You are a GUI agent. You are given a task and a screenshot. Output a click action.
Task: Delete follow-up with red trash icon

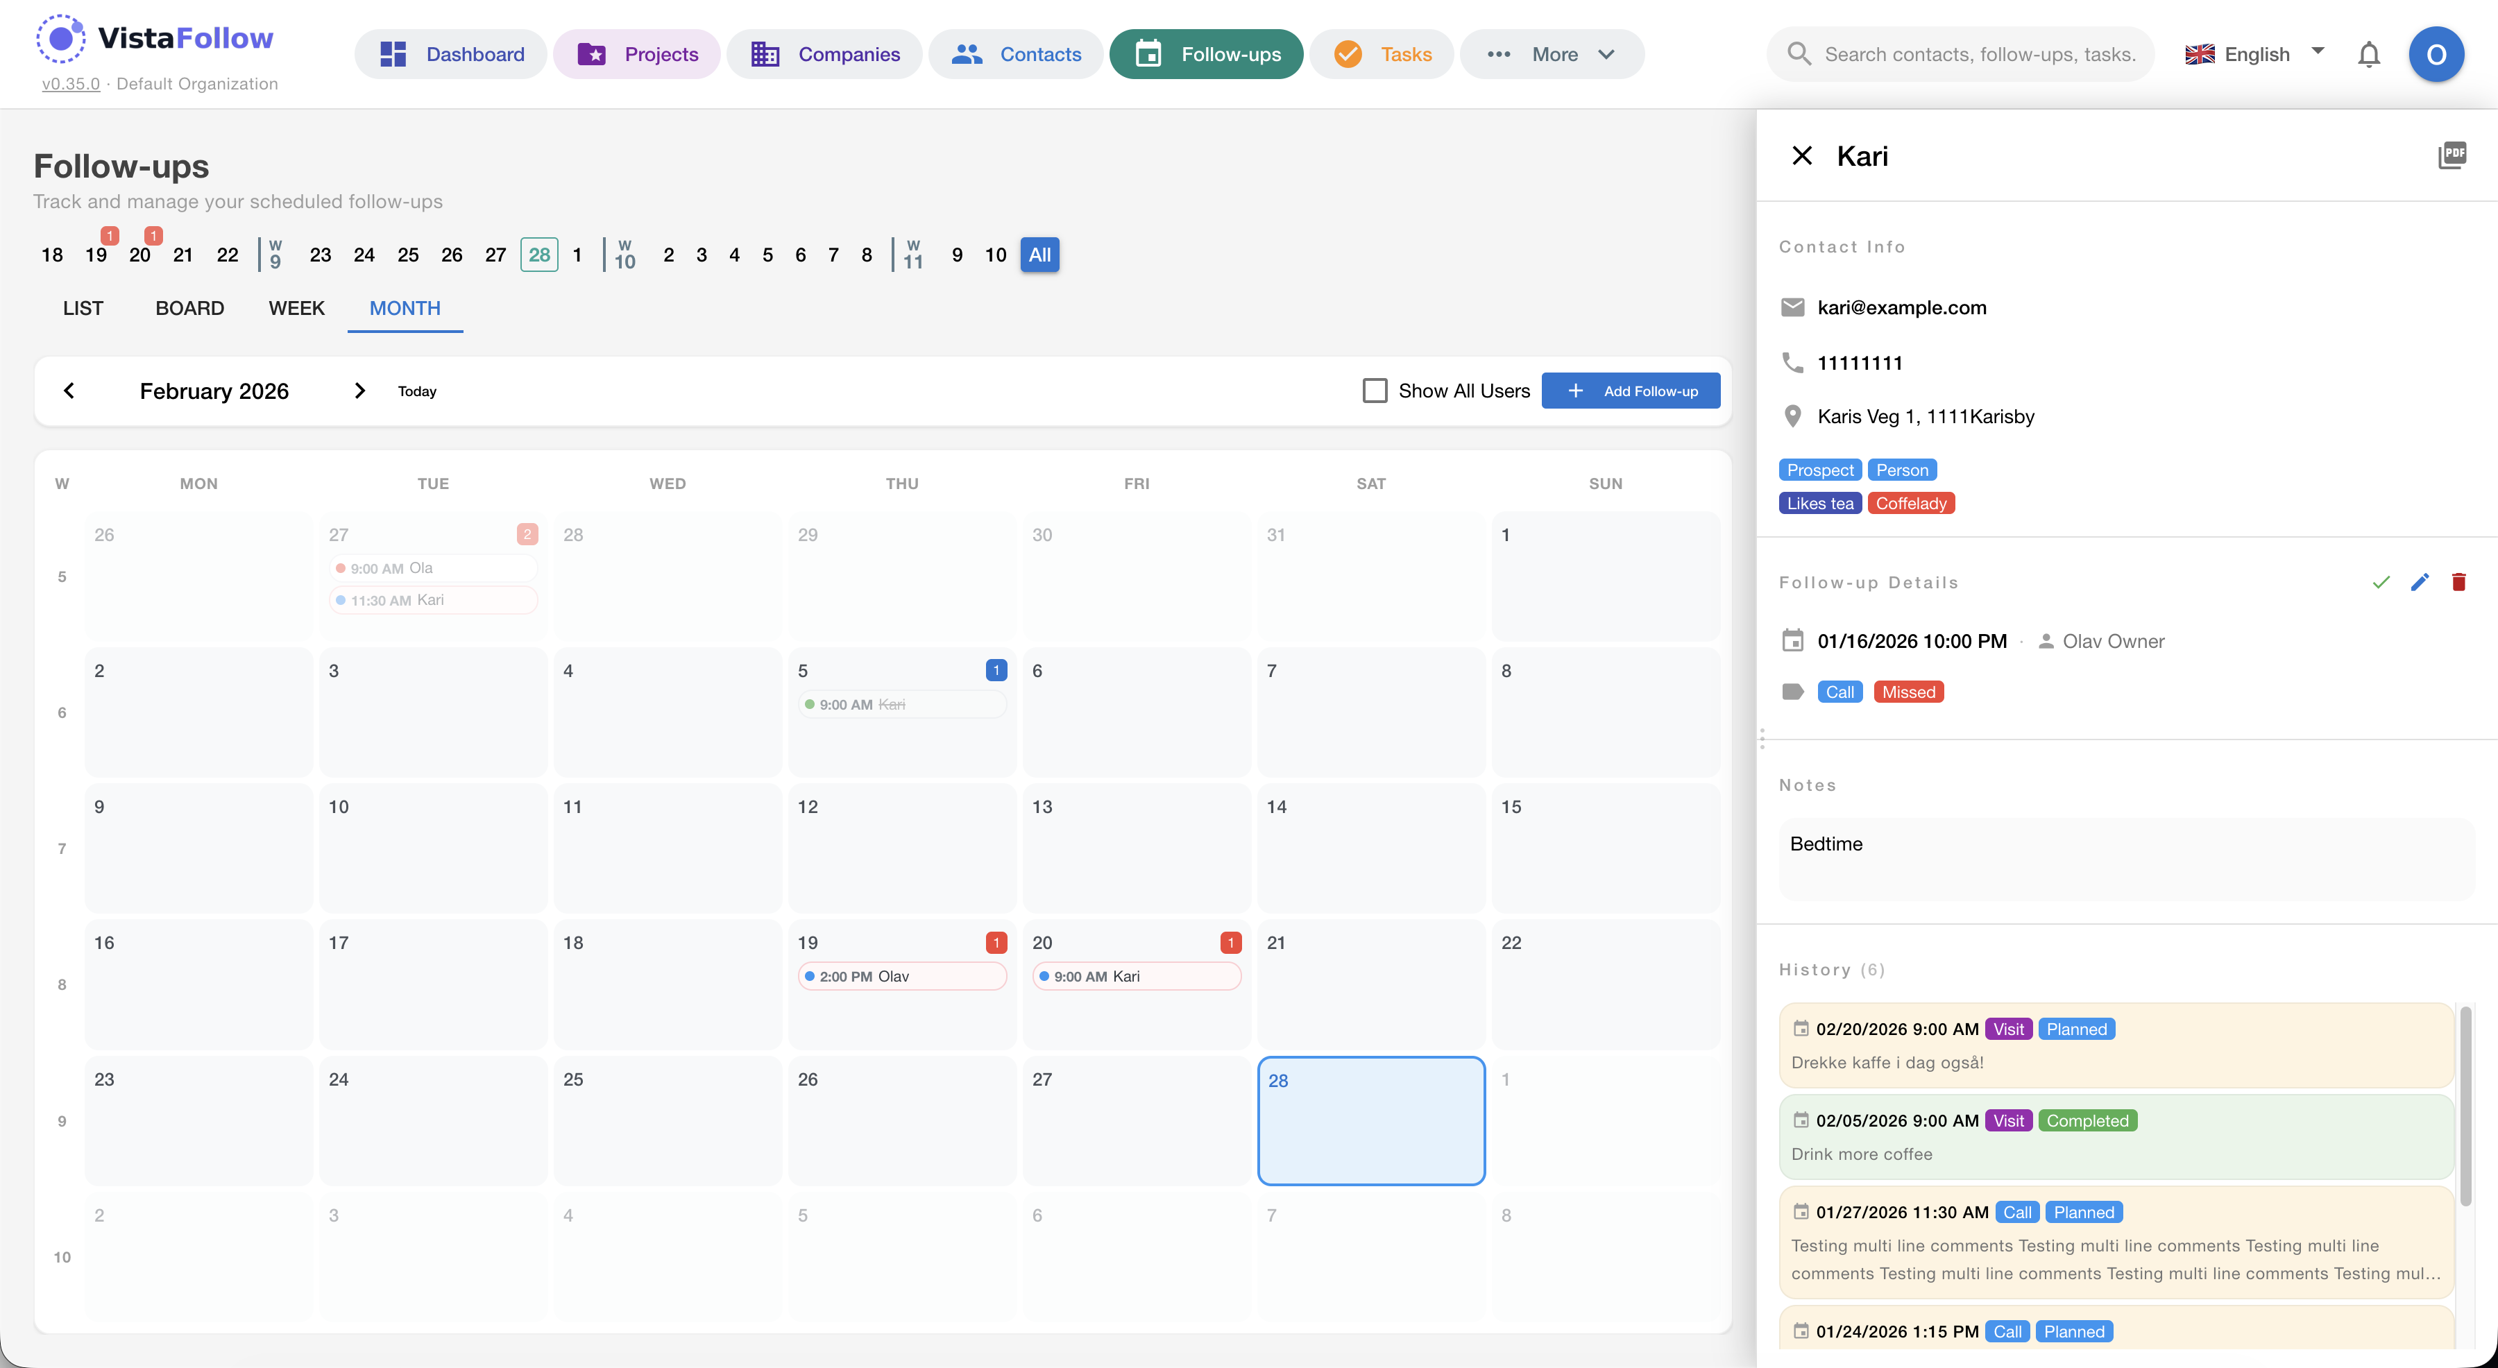click(x=2458, y=582)
